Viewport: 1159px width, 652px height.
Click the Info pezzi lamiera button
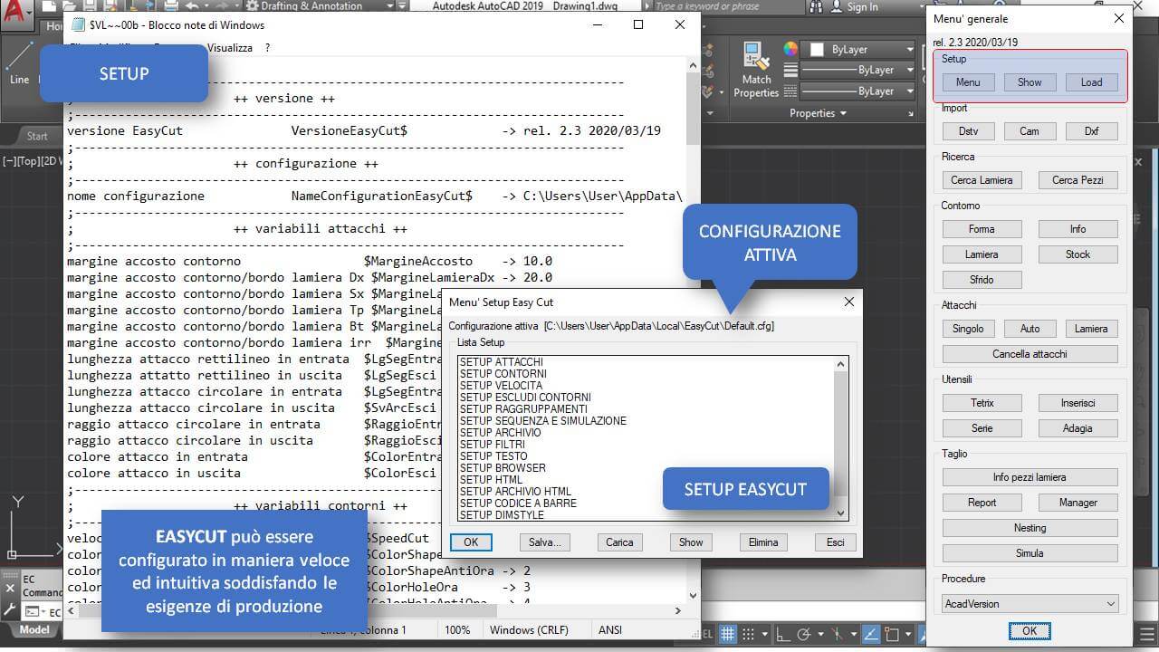[1030, 477]
